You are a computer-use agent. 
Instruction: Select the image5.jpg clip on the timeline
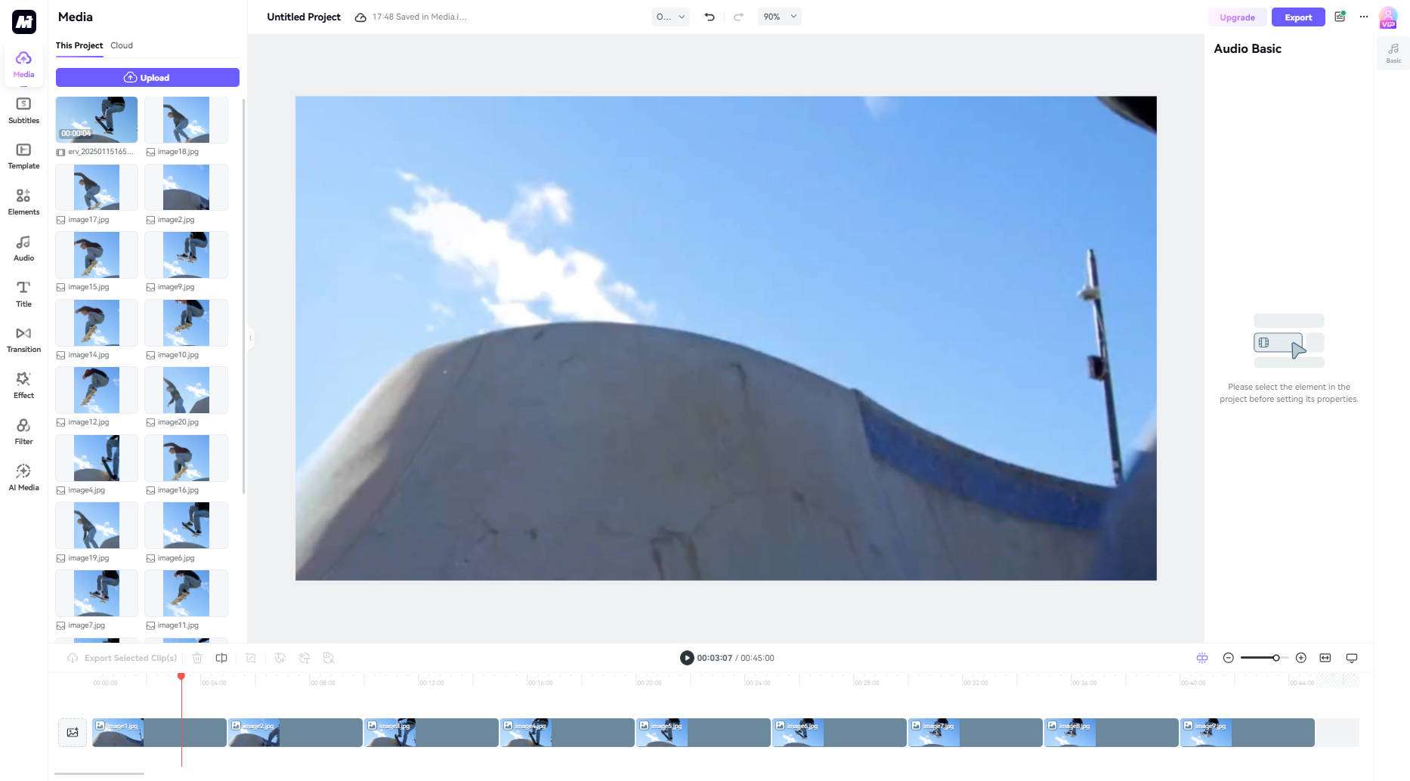(x=703, y=733)
